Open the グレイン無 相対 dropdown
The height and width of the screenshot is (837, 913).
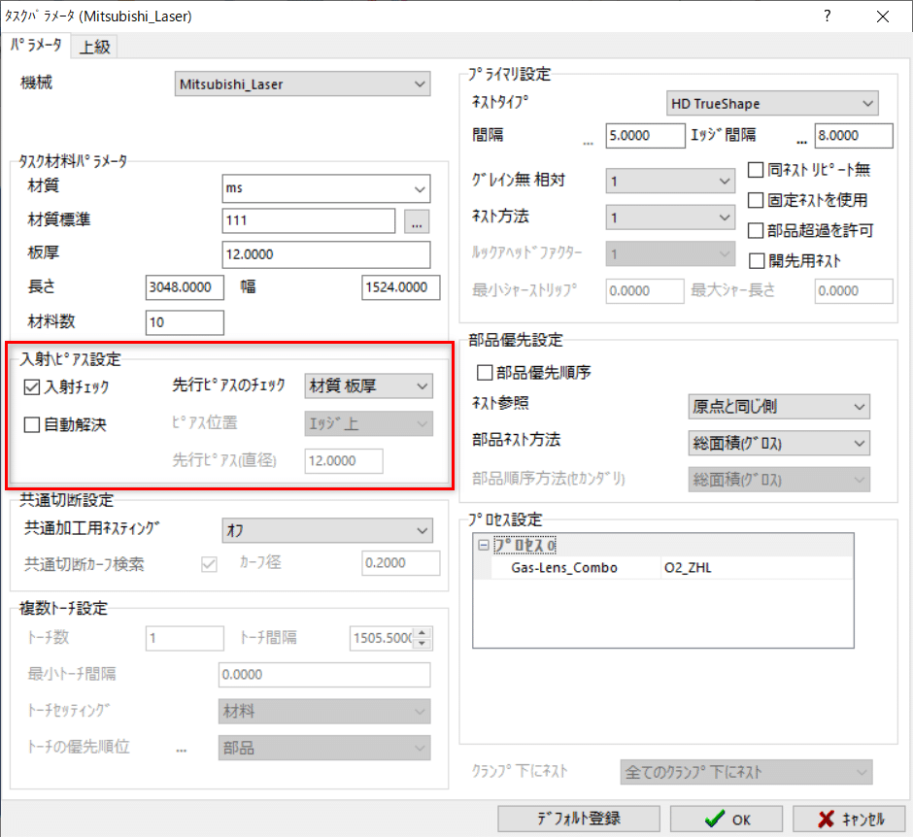tap(670, 181)
